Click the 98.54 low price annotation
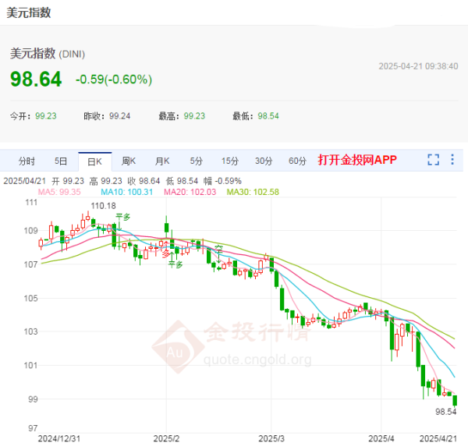 pyautogui.click(x=446, y=412)
